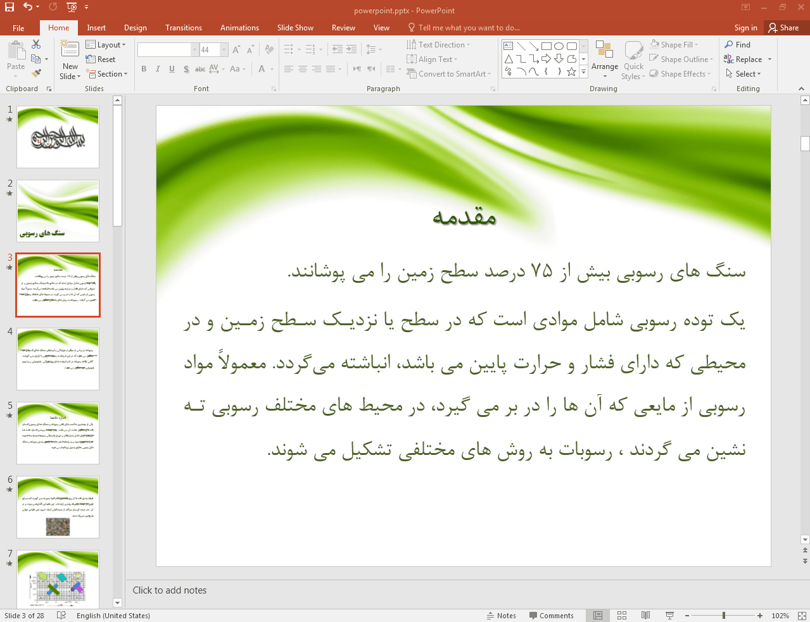Image resolution: width=810 pixels, height=622 pixels.
Task: Click the Text Shadow S icon
Action: coord(186,69)
